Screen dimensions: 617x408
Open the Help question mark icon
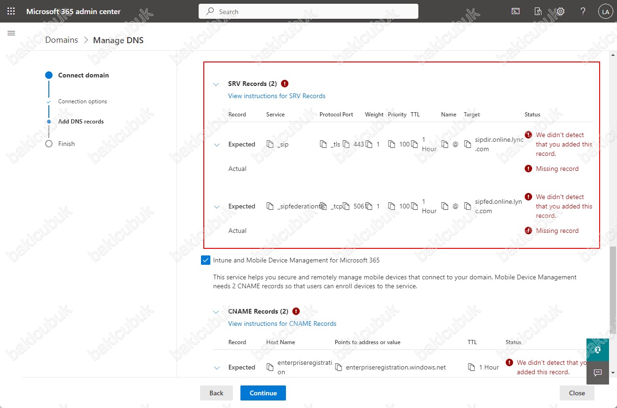583,11
